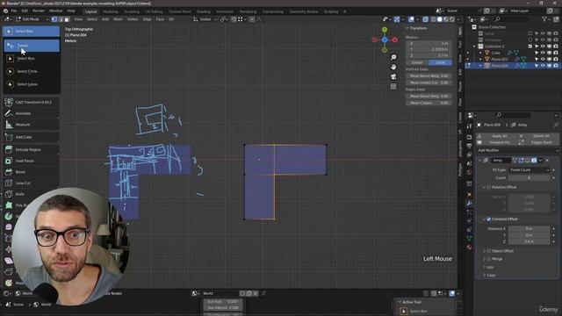Image resolution: width=562 pixels, height=316 pixels.
Task: Open the Modifier properties wrench tab
Action: click(x=469, y=204)
